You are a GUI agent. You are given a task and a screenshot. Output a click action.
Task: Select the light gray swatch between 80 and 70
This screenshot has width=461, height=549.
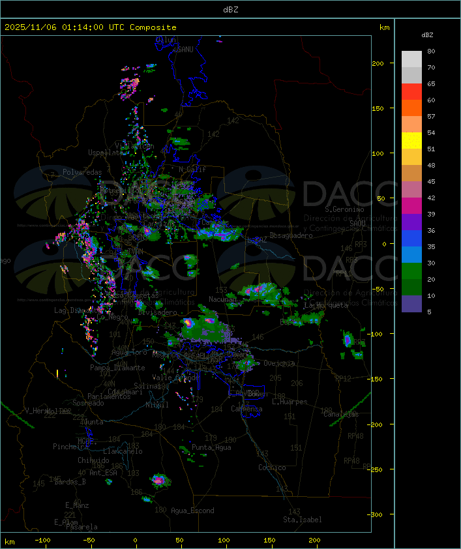411,59
